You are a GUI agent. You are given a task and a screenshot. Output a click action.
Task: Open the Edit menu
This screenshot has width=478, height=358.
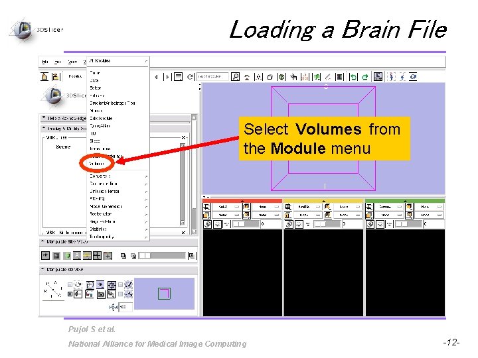(x=58, y=62)
